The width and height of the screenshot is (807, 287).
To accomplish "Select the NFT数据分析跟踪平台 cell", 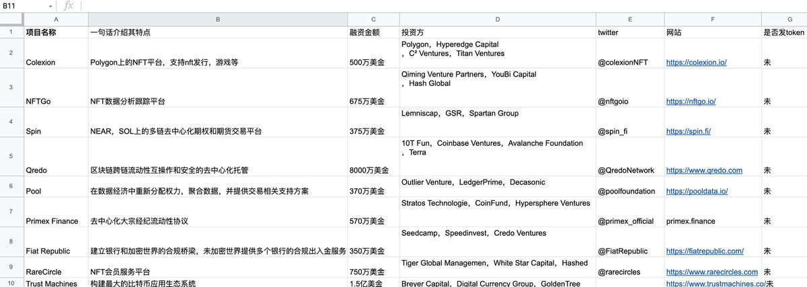I will coord(218,87).
